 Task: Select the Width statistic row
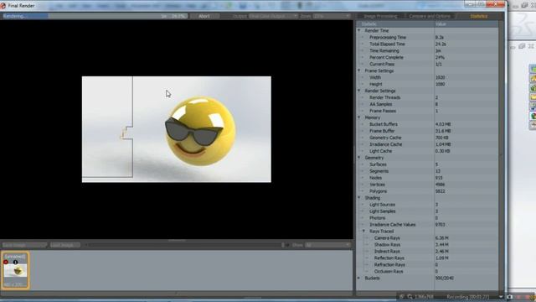coord(427,77)
